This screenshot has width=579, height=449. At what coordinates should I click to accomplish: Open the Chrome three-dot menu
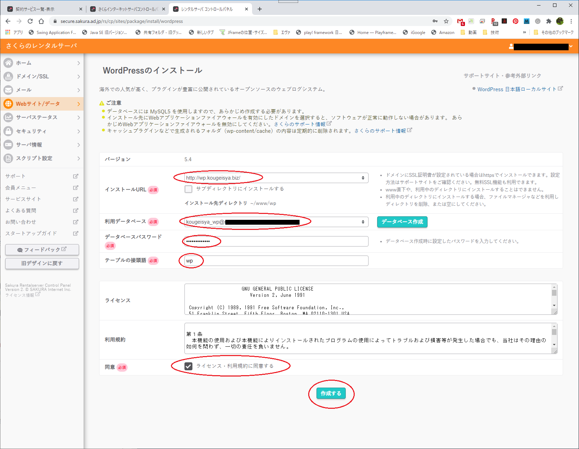[x=571, y=21]
